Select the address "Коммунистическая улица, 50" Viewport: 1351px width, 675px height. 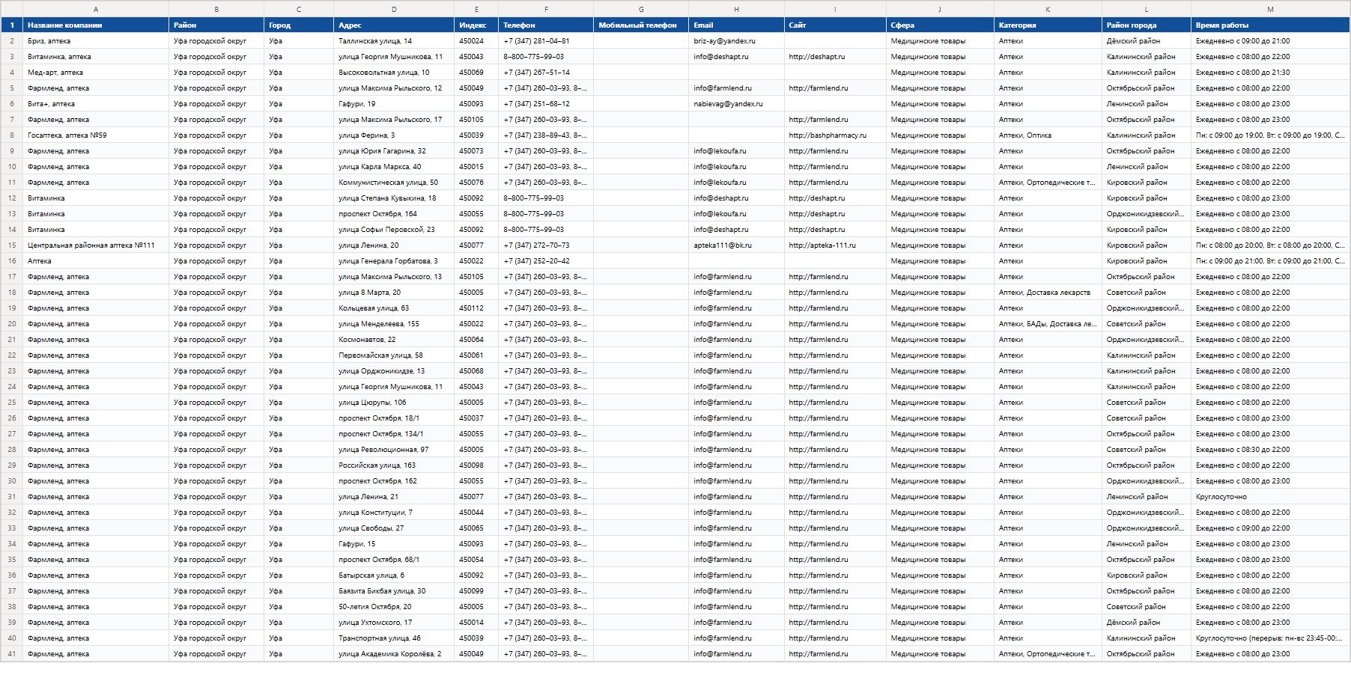pyautogui.click(x=394, y=183)
